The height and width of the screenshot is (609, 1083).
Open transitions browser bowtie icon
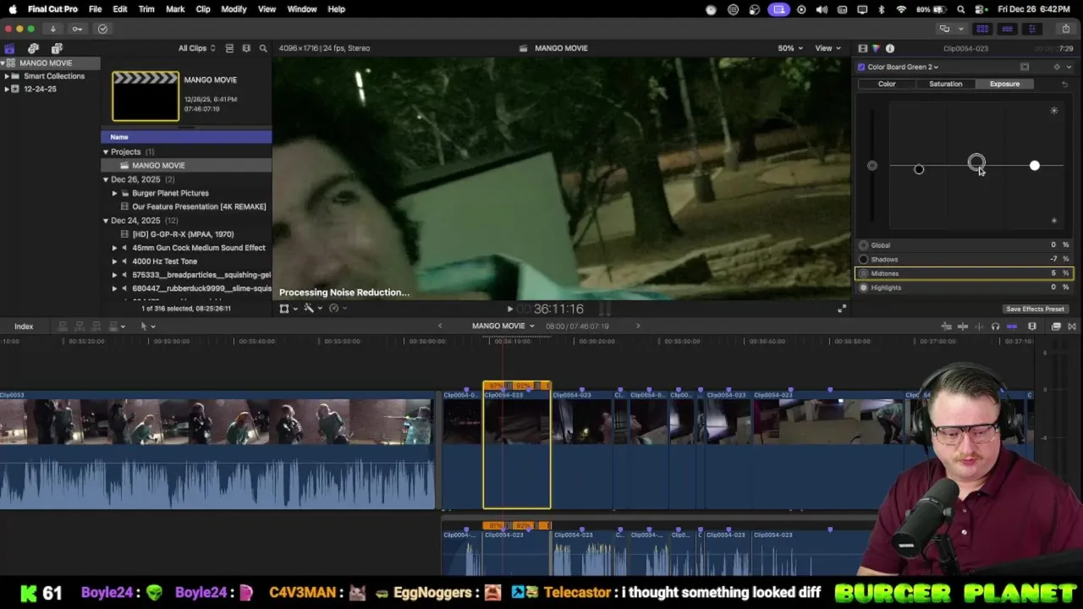click(1072, 326)
